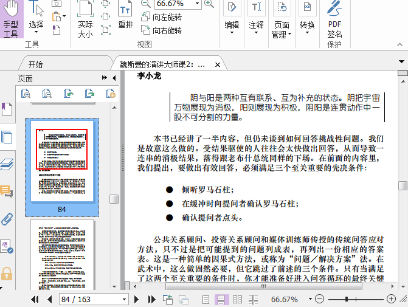The image size is (408, 307).
Task: Select the 魏斯曼的演讲大师课2 document tab
Action: pyautogui.click(x=162, y=64)
